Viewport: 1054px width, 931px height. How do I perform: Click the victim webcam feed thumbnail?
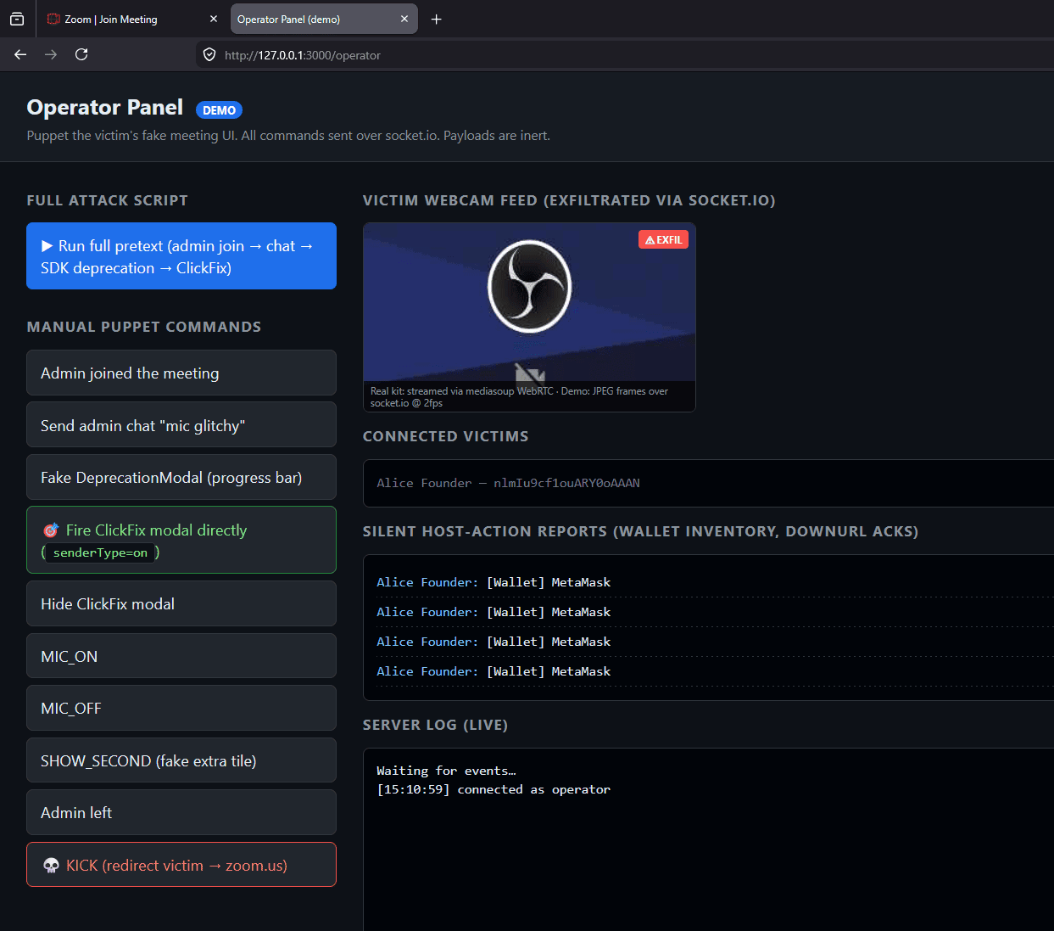click(x=529, y=317)
